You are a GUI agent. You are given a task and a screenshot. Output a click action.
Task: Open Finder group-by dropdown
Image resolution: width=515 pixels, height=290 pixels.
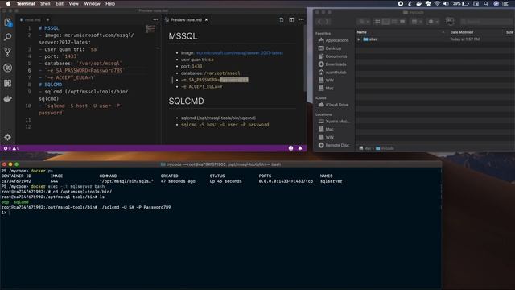click(x=417, y=22)
